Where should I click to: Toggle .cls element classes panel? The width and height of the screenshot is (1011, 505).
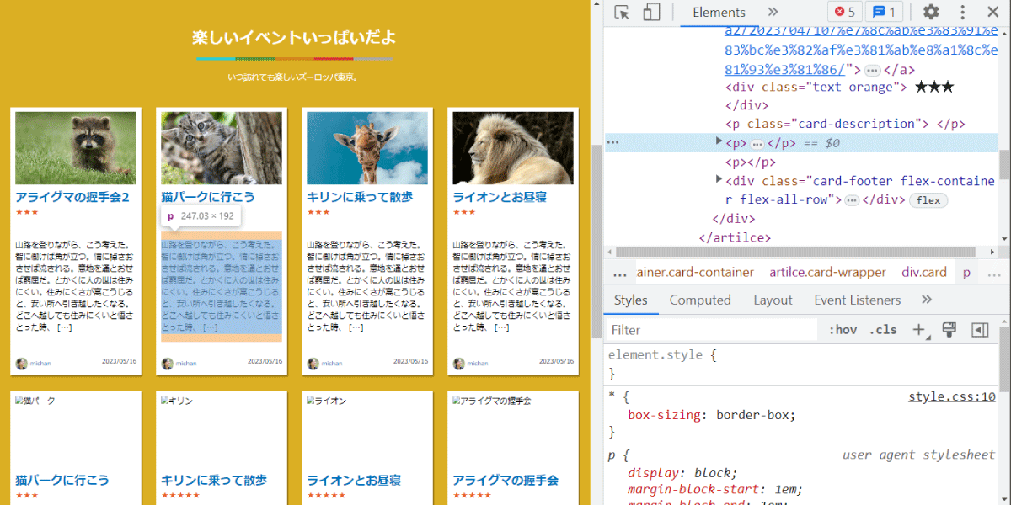pyautogui.click(x=883, y=330)
